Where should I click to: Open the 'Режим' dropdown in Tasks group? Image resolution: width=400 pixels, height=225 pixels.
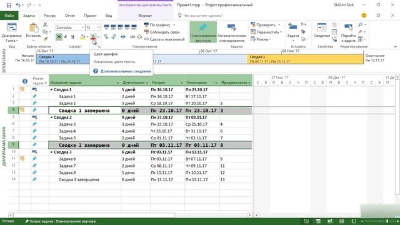pyautogui.click(x=261, y=39)
